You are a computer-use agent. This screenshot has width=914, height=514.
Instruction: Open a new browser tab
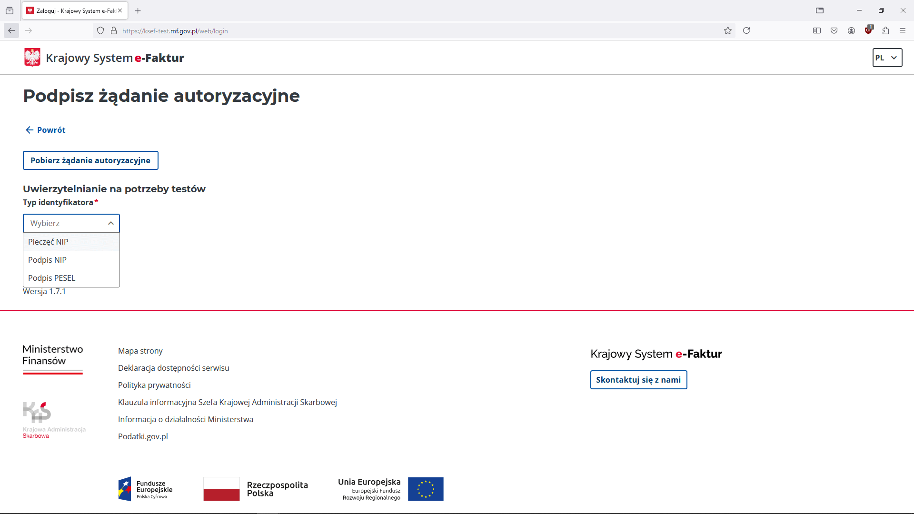(x=138, y=10)
